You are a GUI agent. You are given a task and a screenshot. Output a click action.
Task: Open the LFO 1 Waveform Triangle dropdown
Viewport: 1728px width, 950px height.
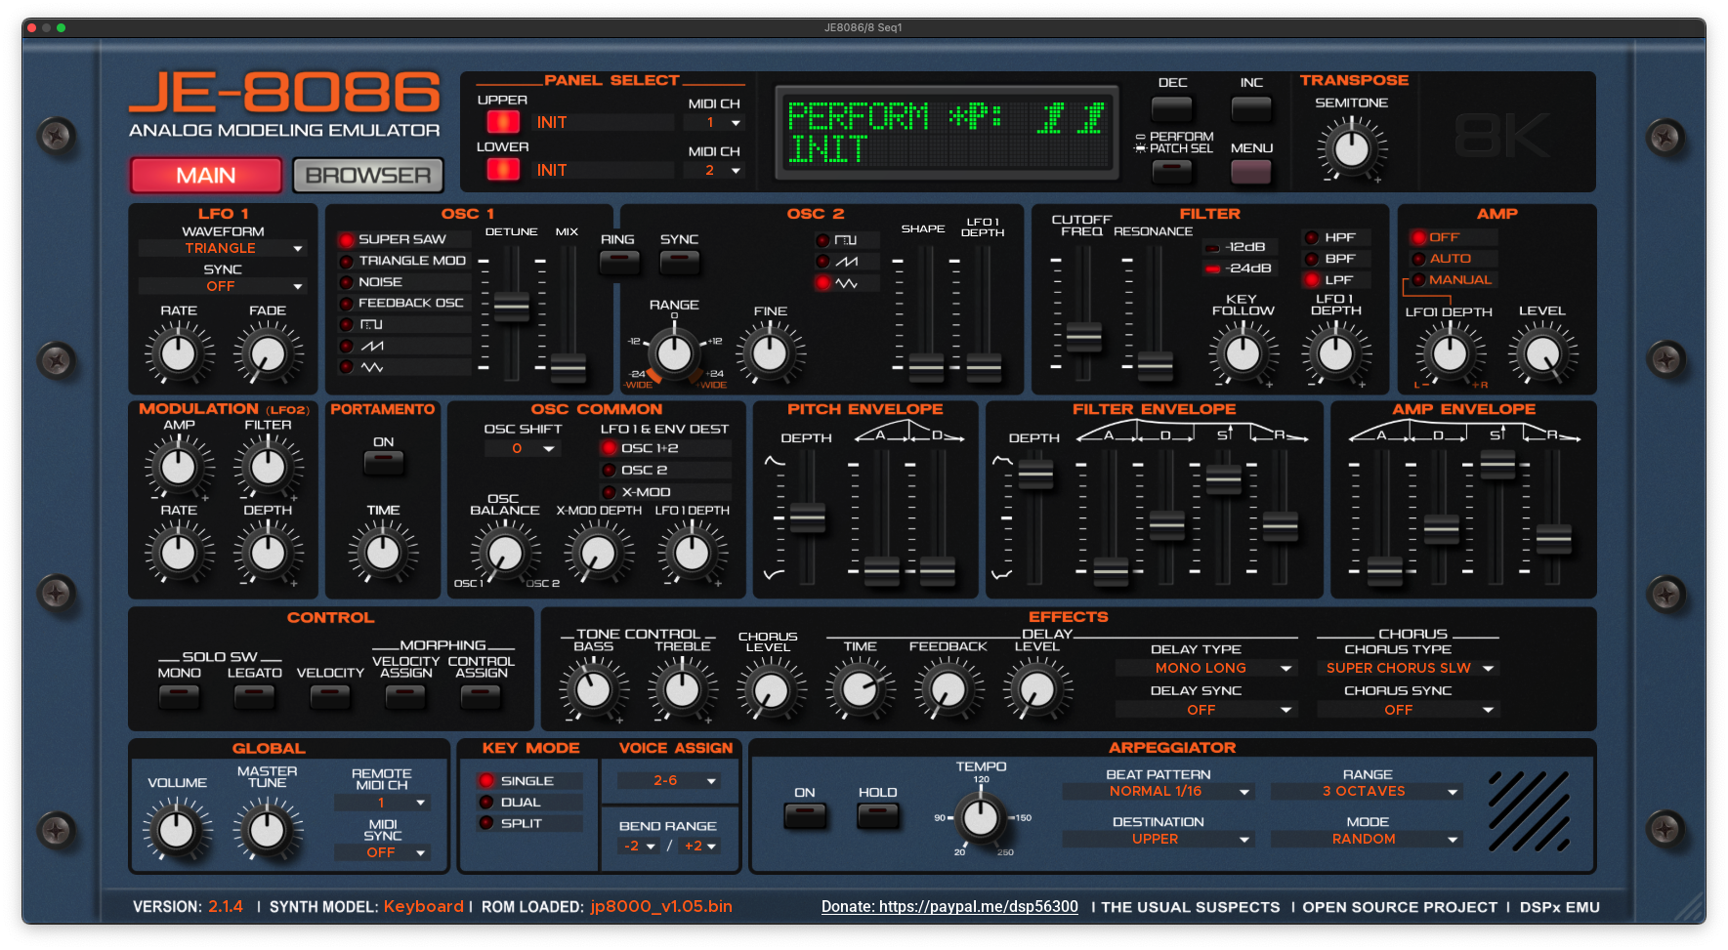[x=223, y=249]
